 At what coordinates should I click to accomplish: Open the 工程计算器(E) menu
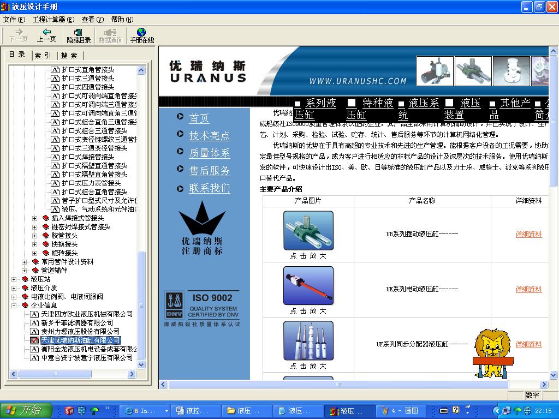click(53, 19)
